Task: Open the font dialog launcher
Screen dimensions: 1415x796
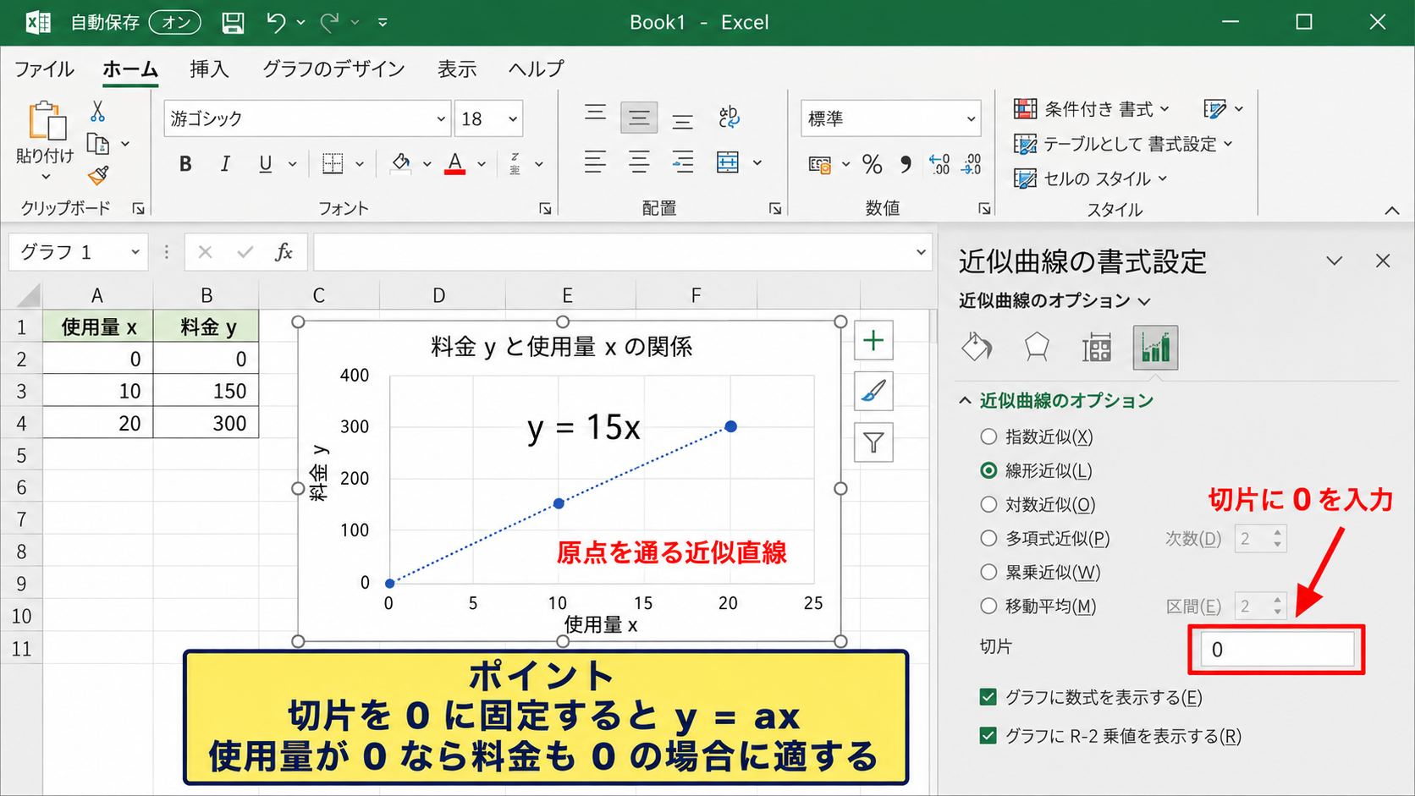Action: click(545, 209)
